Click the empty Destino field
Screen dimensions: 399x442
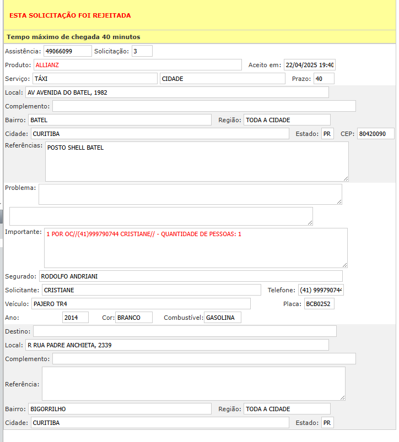[185, 331]
